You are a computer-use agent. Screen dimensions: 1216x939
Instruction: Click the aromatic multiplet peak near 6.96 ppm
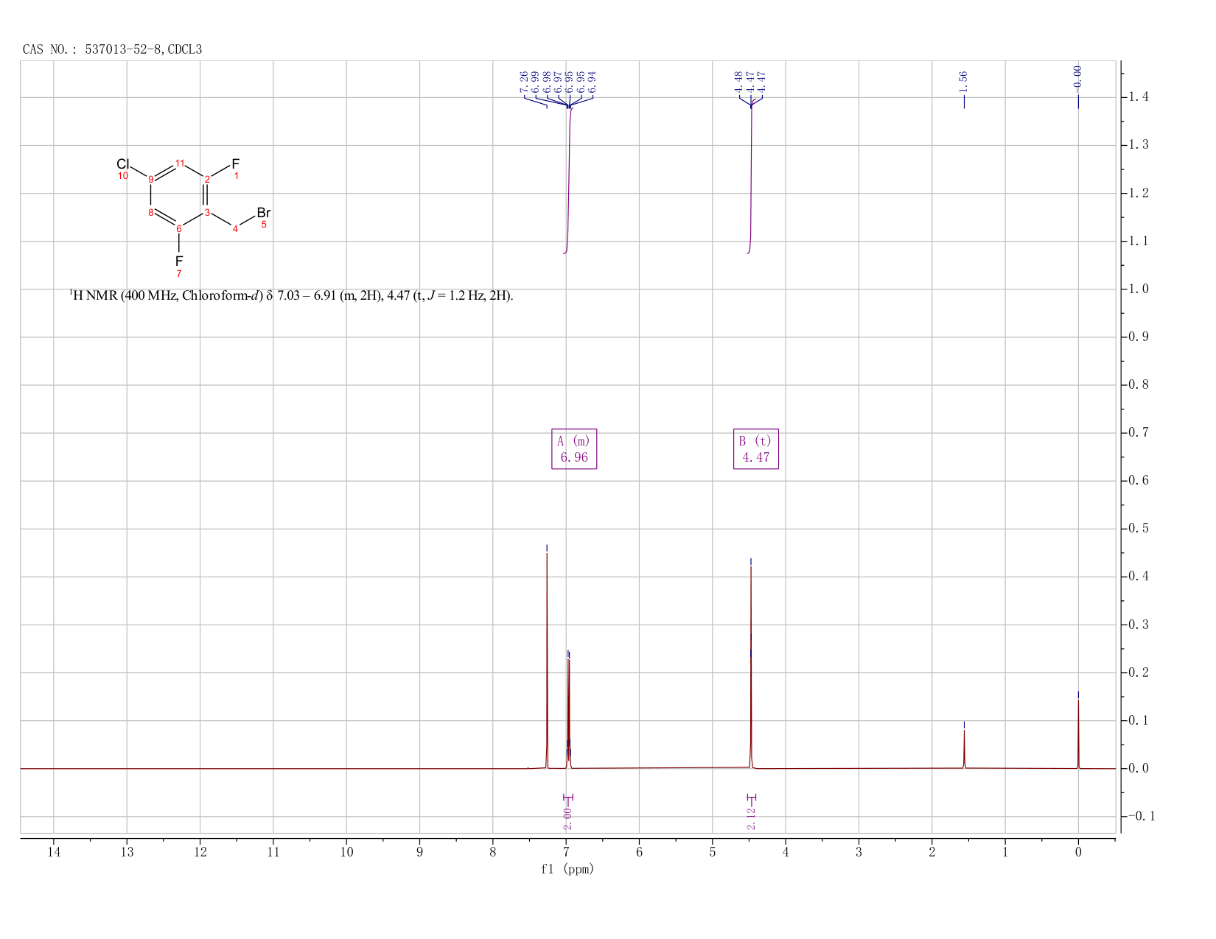click(569, 714)
